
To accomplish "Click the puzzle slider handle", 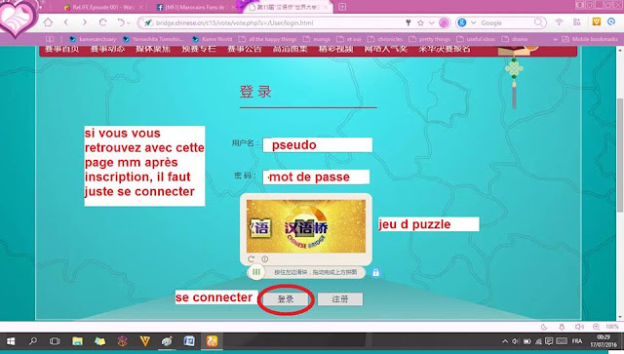I will click(255, 272).
